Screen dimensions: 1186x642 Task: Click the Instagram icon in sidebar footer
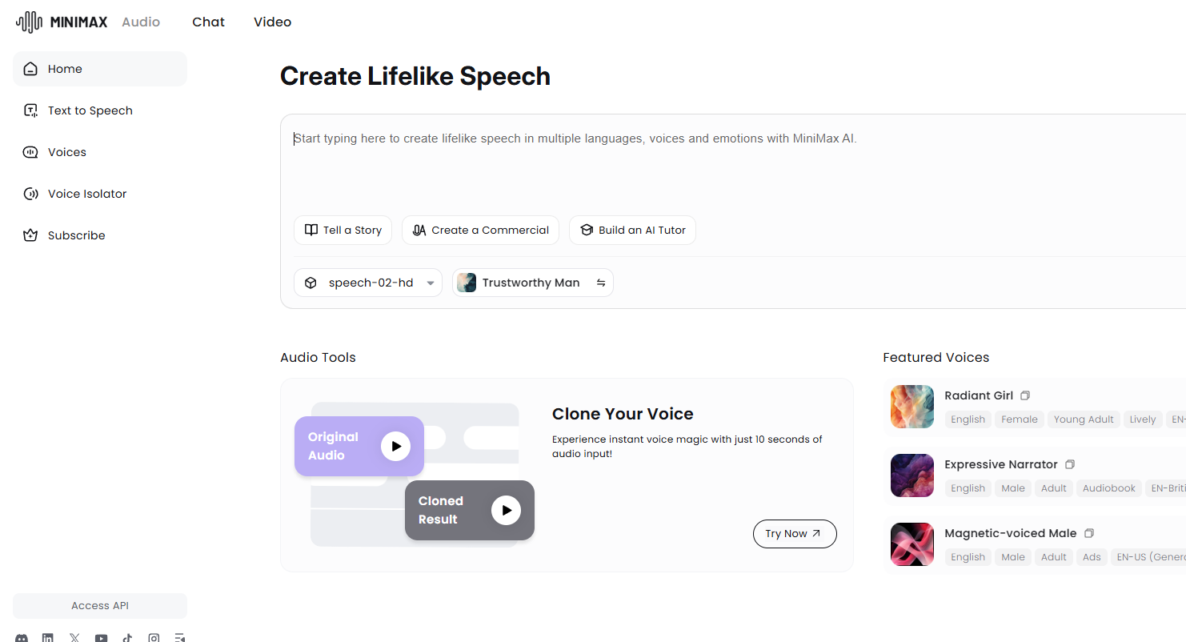[154, 638]
